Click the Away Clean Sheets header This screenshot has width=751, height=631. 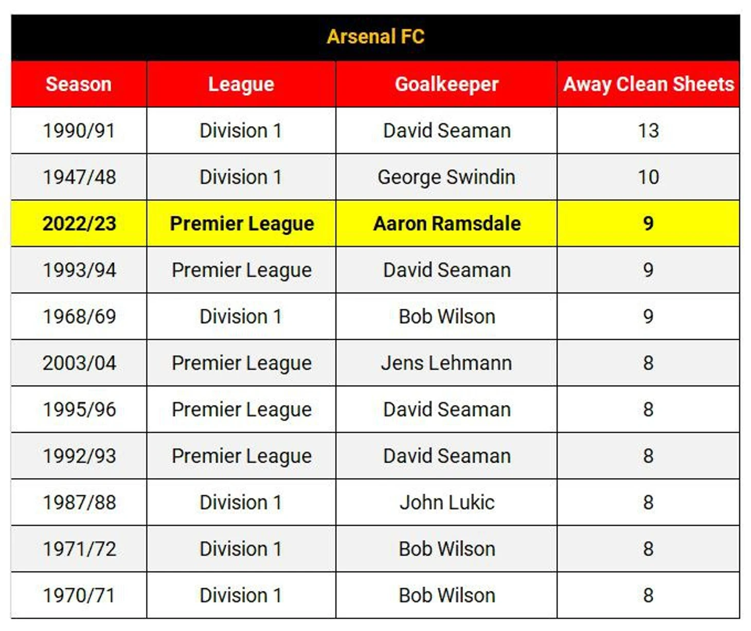tap(648, 84)
